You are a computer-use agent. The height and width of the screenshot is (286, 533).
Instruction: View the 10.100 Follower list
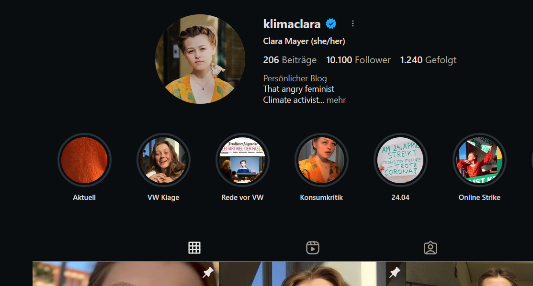(x=358, y=60)
